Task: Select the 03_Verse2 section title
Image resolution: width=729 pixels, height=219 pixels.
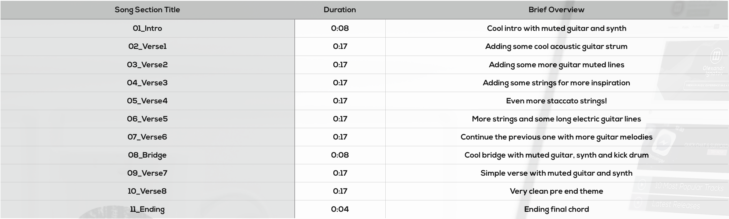Action: [x=147, y=64]
